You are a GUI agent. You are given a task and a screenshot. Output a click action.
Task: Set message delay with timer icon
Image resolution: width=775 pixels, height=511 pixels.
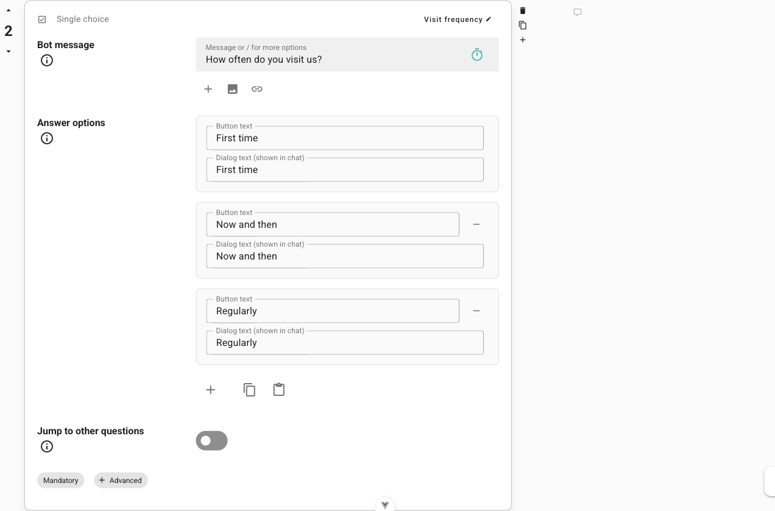477,55
